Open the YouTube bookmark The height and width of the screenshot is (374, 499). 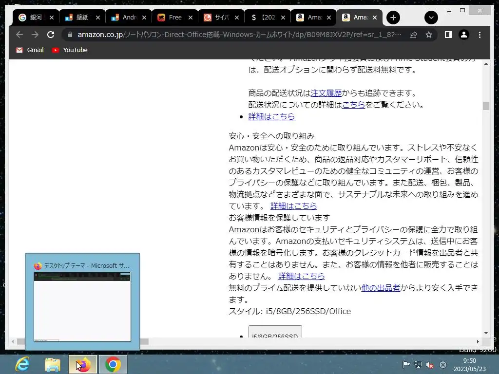(70, 50)
